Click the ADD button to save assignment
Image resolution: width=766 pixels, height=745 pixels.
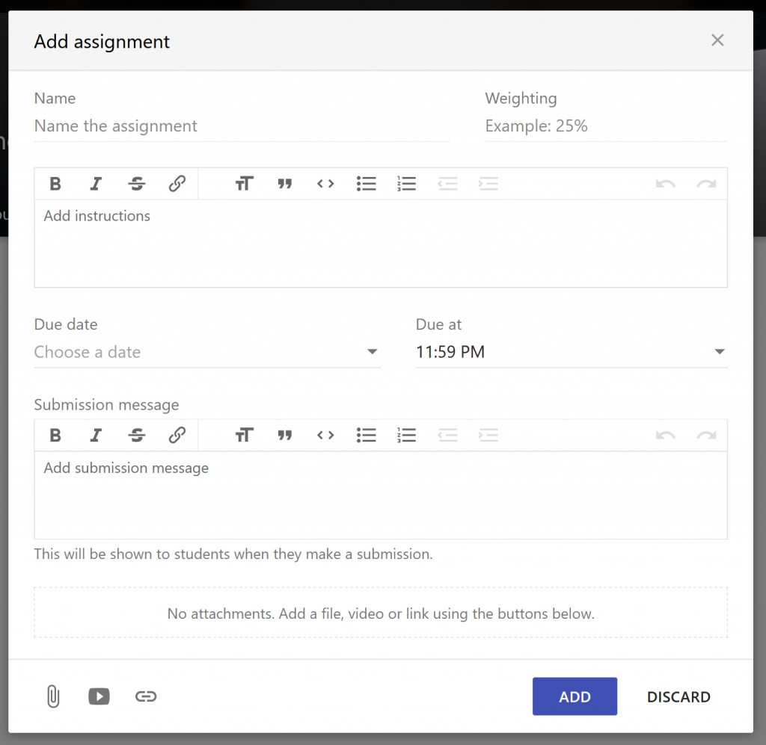tap(574, 696)
